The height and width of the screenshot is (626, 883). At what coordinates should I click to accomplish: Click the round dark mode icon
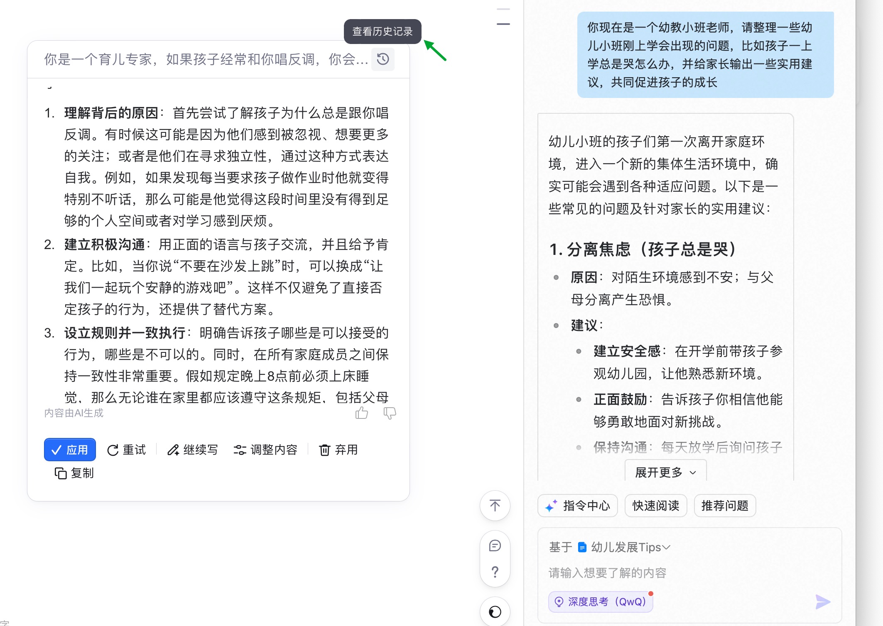pos(495,611)
